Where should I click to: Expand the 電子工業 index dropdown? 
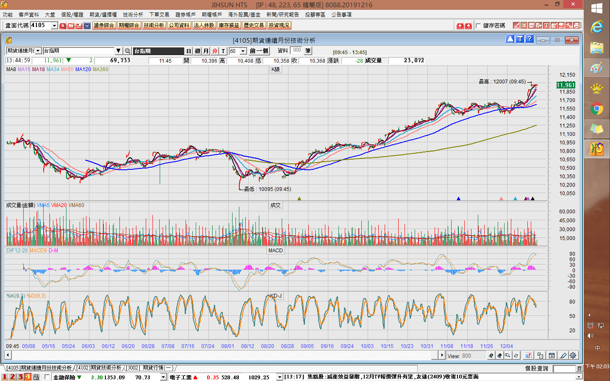click(280, 377)
